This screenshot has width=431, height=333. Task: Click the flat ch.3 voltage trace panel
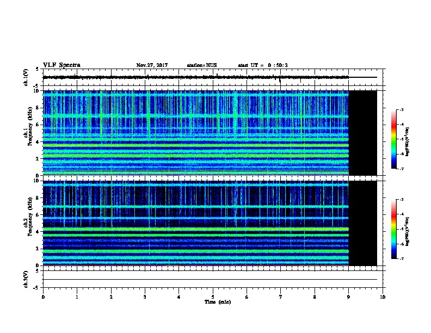pyautogui.click(x=212, y=279)
